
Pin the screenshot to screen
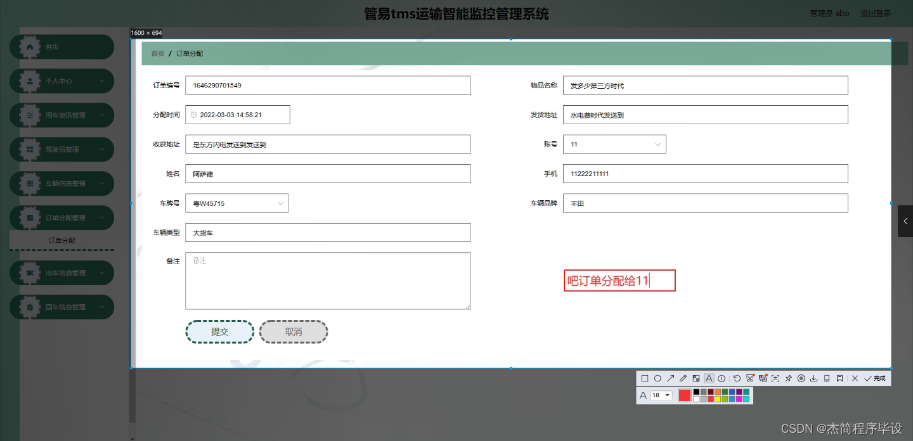coord(788,378)
